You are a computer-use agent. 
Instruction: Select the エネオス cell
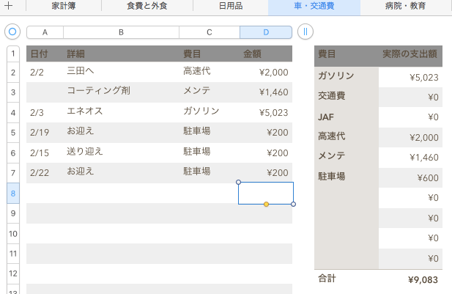[122, 112]
